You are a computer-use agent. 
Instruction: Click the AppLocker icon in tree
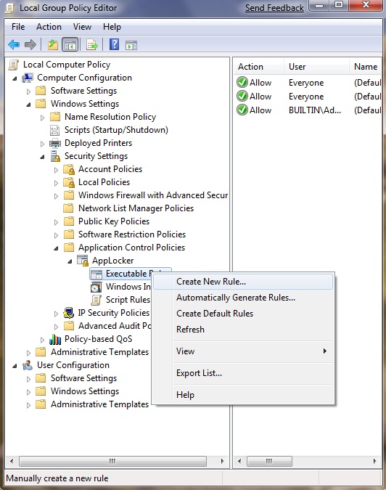[83, 261]
